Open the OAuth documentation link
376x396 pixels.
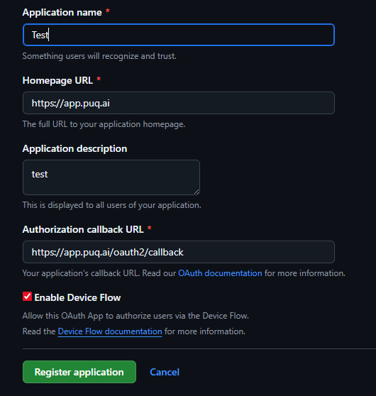click(x=220, y=273)
